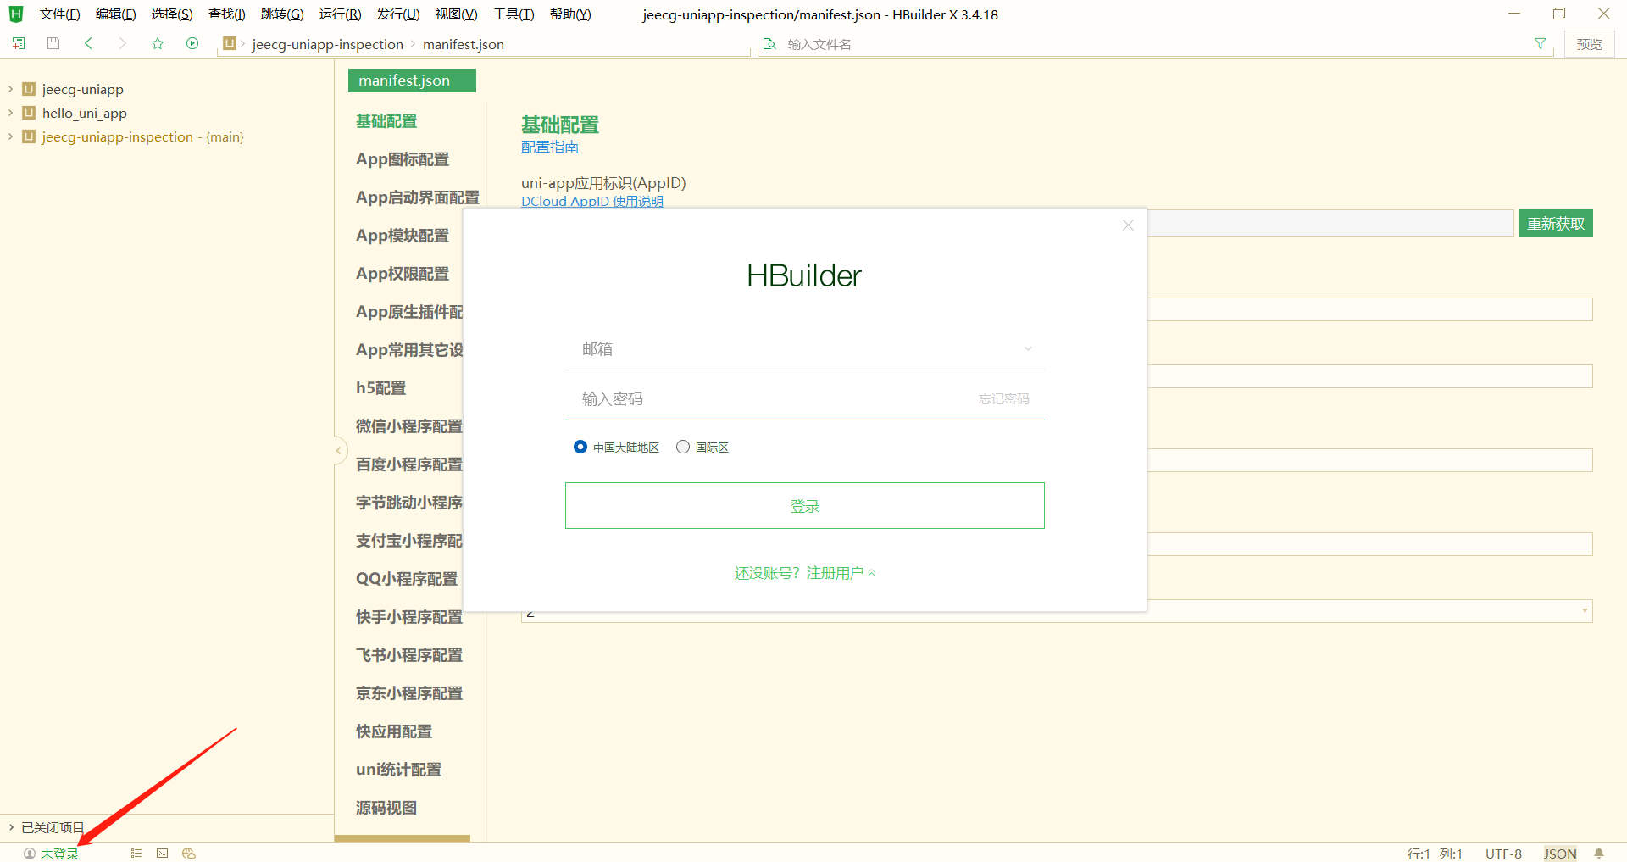
Task: Click the run play icon in toolbar
Action: (192, 43)
